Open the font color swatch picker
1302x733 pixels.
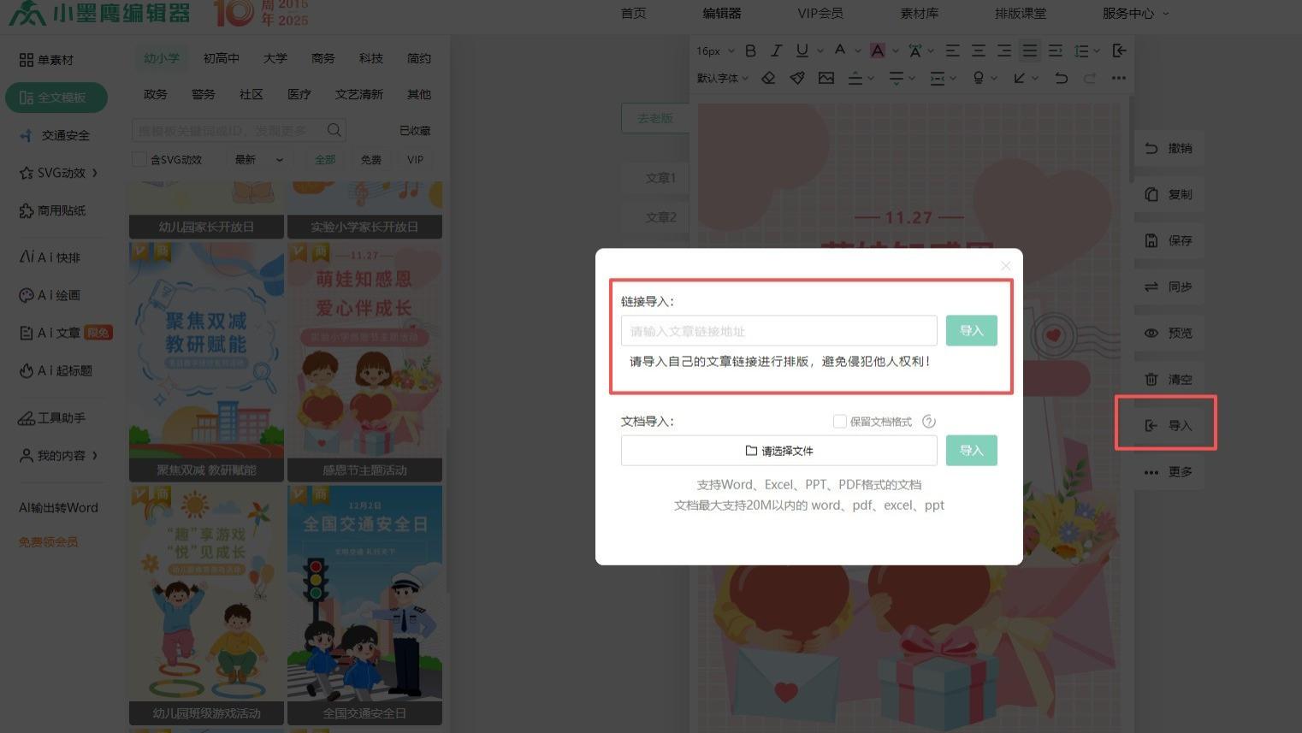pos(877,50)
